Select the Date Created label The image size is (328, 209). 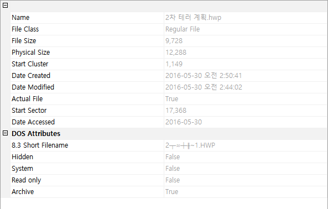click(31, 76)
